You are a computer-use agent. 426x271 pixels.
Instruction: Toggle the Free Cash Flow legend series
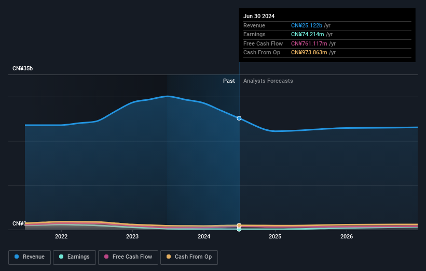coord(128,257)
